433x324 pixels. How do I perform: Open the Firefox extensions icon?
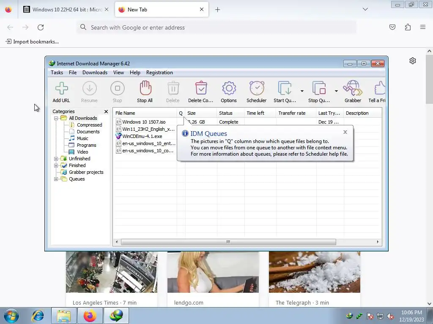click(408, 27)
